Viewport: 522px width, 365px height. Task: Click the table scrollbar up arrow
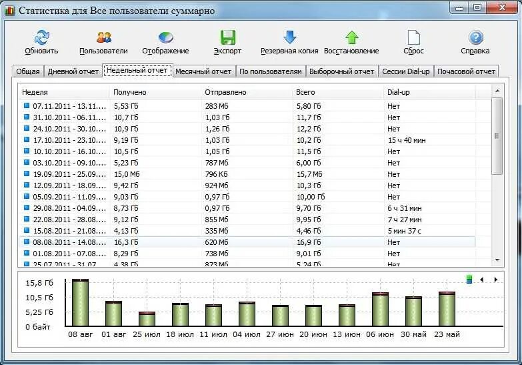click(x=497, y=91)
